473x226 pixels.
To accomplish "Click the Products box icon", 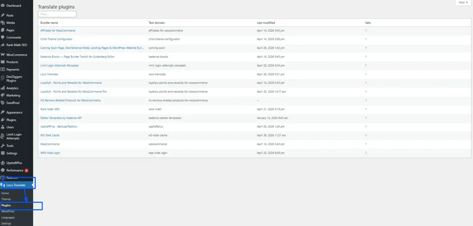I will [x=3, y=62].
